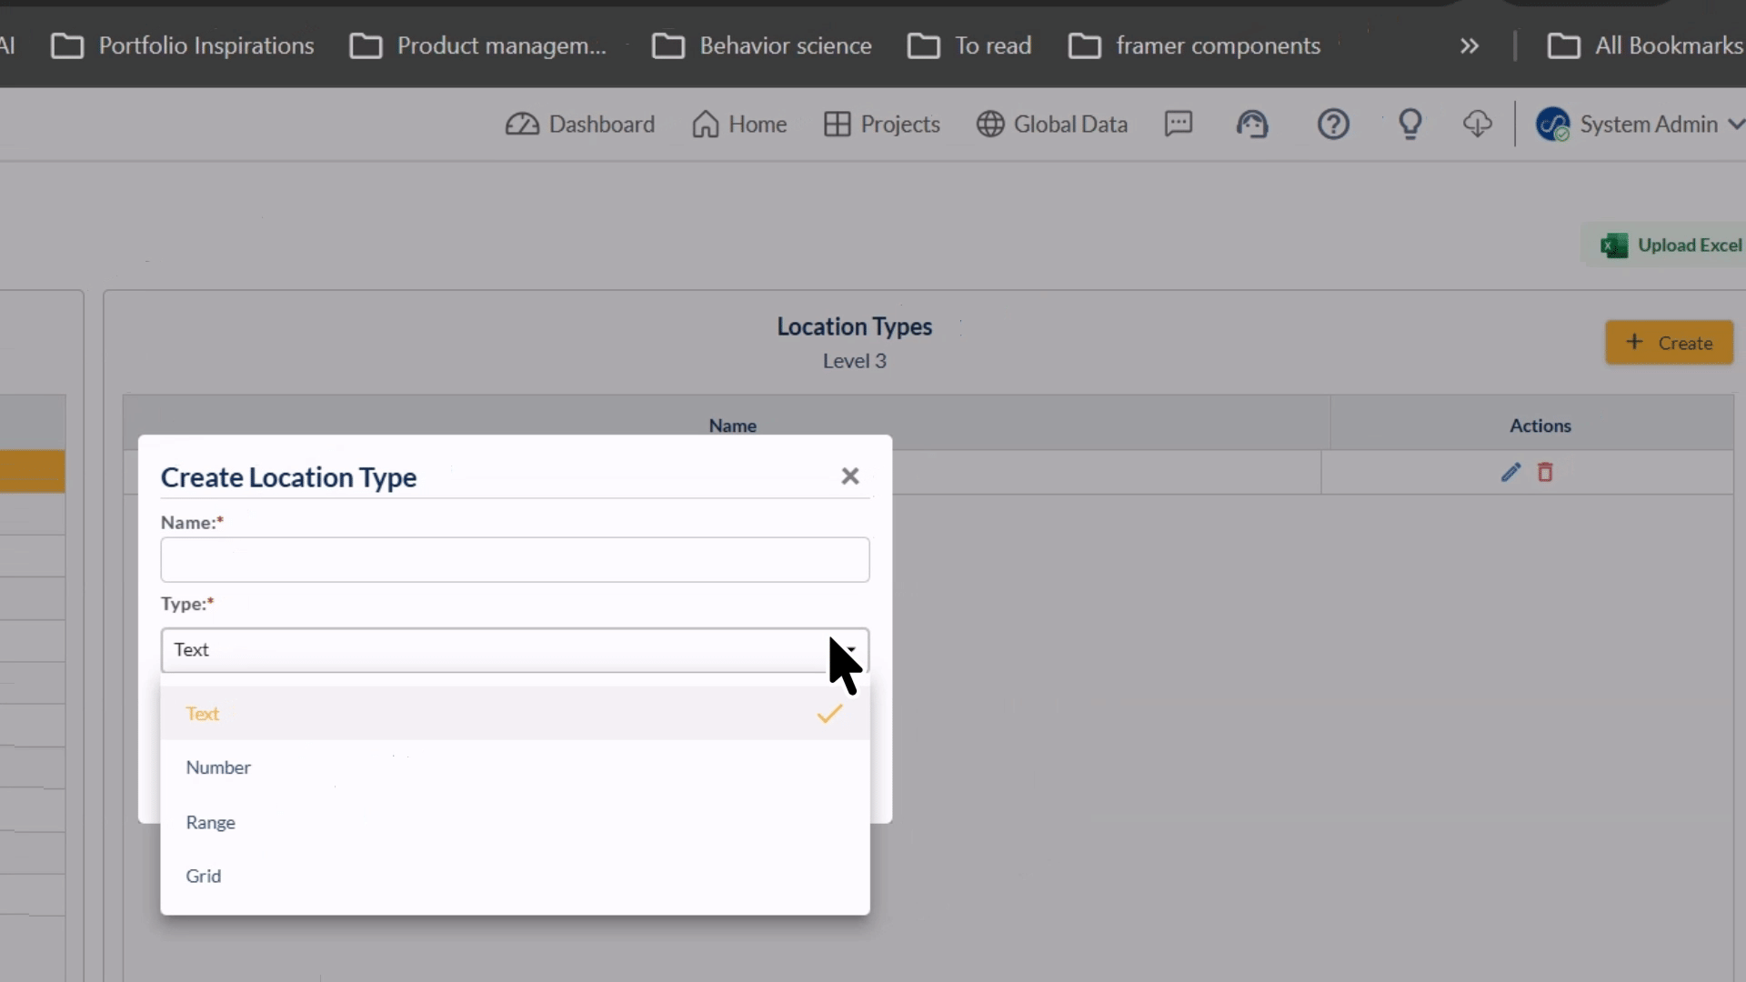This screenshot has width=1746, height=982.
Task: Open Projects navigation item
Action: [x=881, y=124]
